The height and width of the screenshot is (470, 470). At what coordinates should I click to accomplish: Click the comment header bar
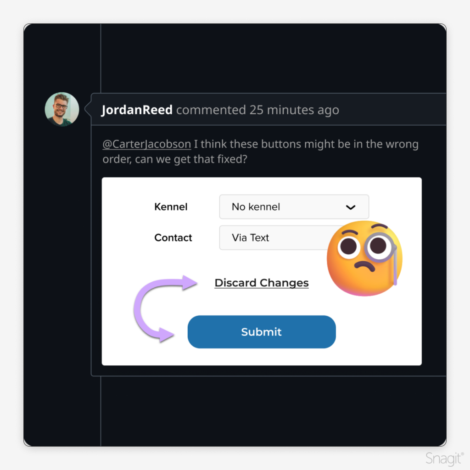point(269,109)
